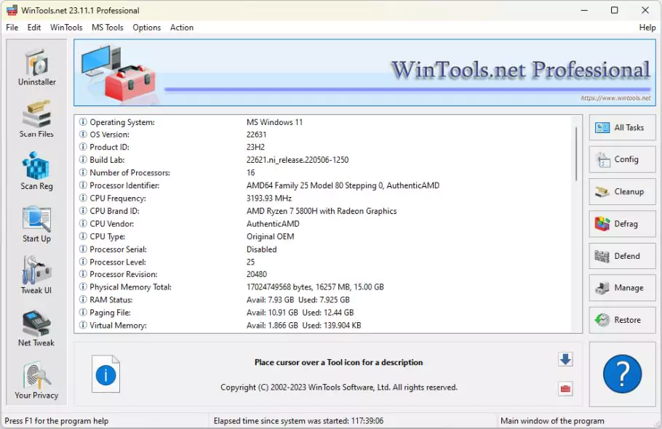Launch the Your Privacy tool
This screenshot has height=429, width=662.
36,380
